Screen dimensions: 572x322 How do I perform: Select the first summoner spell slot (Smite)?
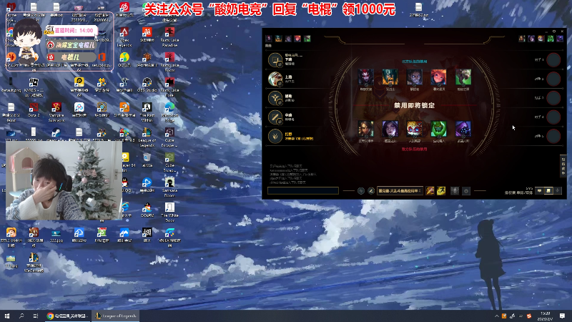coord(430,190)
